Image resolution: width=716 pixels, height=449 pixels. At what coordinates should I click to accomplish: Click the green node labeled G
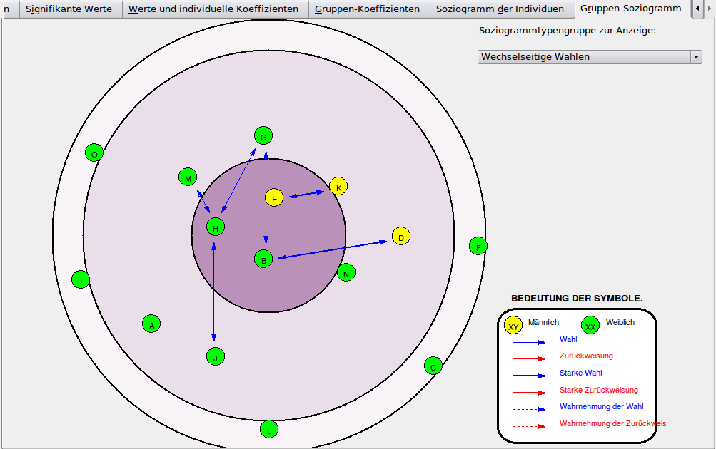pos(263,135)
